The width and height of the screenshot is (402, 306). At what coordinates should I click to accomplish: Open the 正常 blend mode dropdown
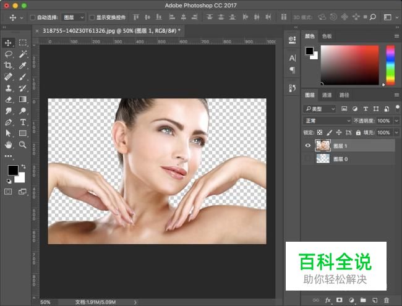(x=327, y=121)
